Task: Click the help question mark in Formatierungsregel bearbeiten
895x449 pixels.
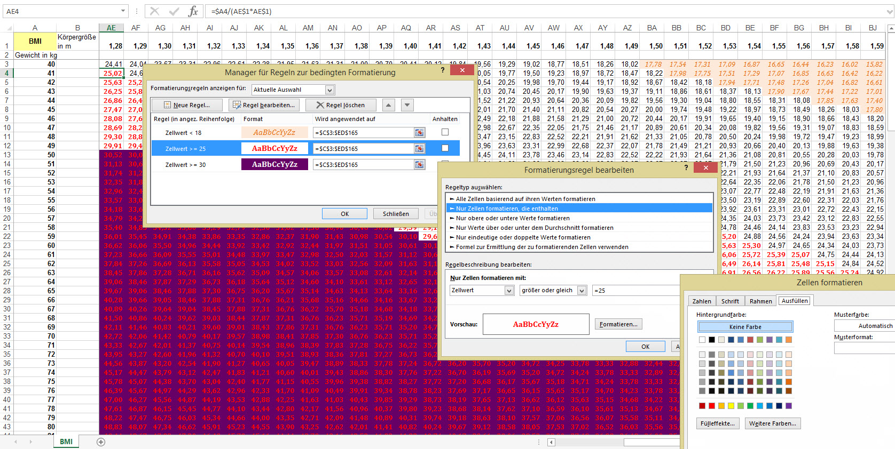Action: tap(686, 168)
